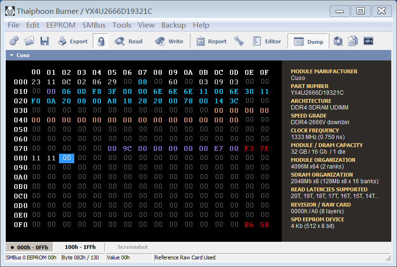Click the Write SPD button
This screenshot has height=267, width=397.
click(169, 41)
